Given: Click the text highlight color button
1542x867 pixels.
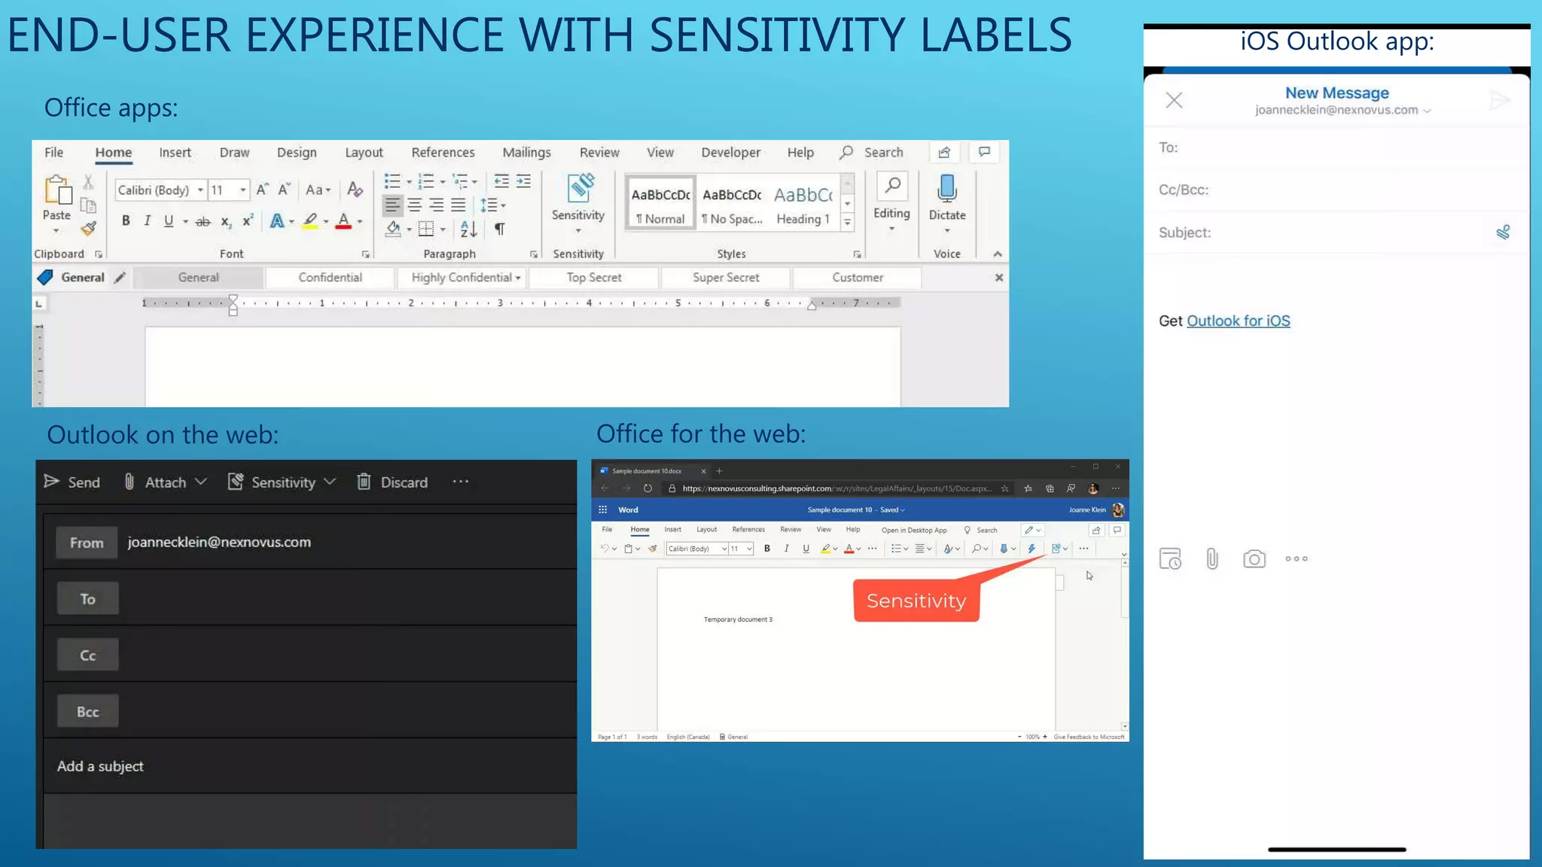Looking at the screenshot, I should (x=310, y=221).
